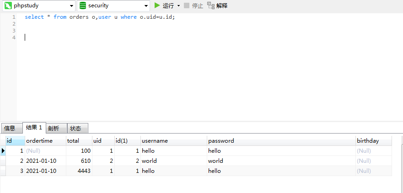Open the security database dropdown
This screenshot has height=193, width=403.
pyautogui.click(x=146, y=6)
